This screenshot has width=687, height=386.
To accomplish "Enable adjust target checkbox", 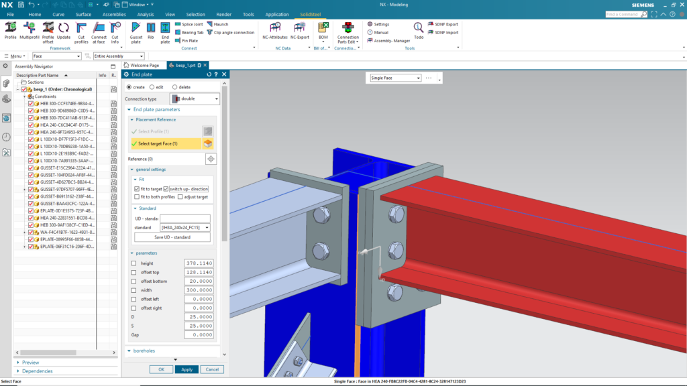I will pos(180,197).
